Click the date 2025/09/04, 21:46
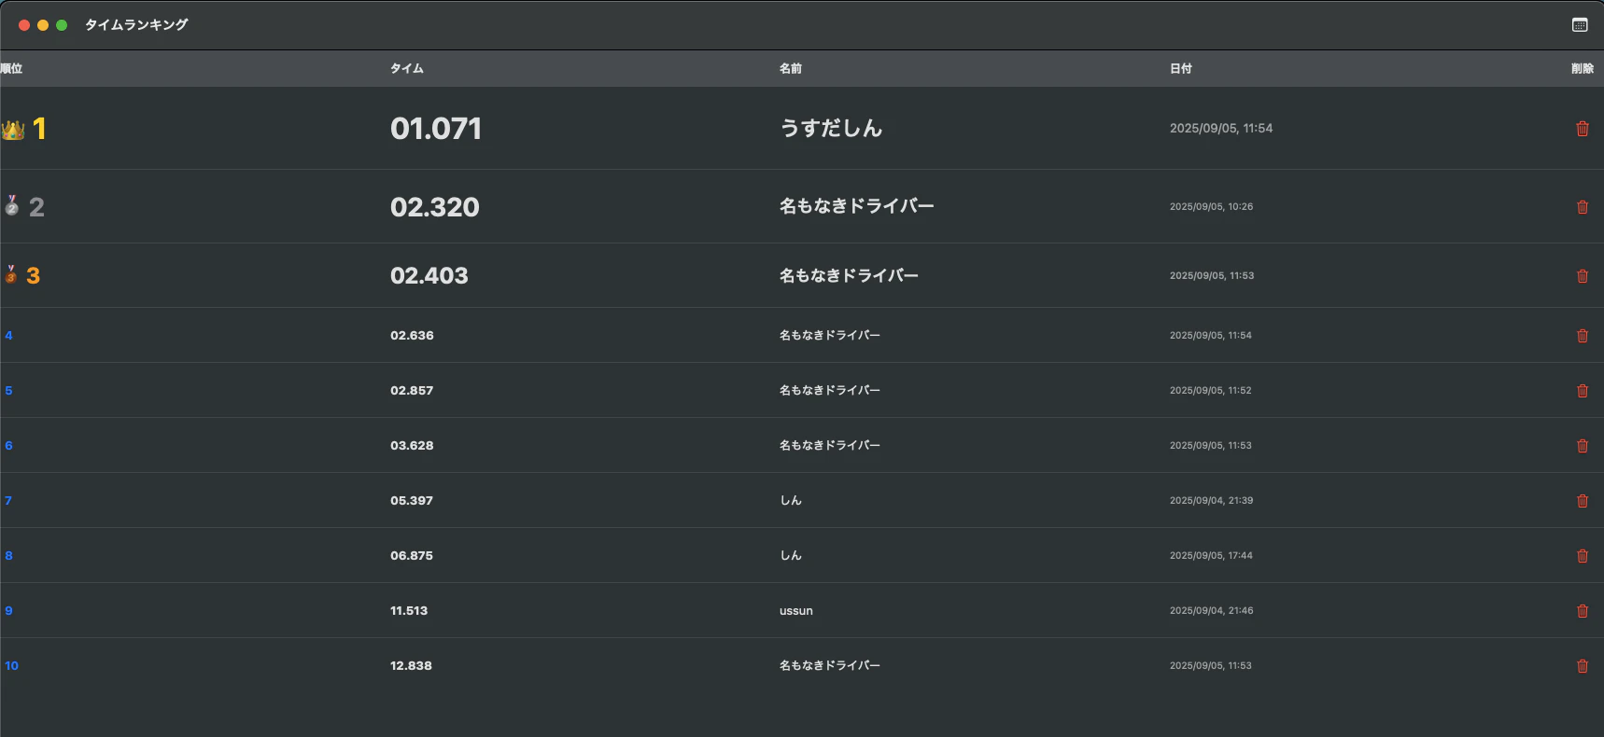 tap(1212, 610)
